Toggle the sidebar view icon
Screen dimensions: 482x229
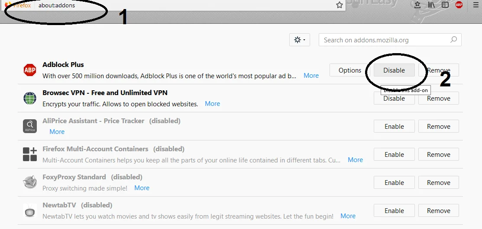pos(445,5)
